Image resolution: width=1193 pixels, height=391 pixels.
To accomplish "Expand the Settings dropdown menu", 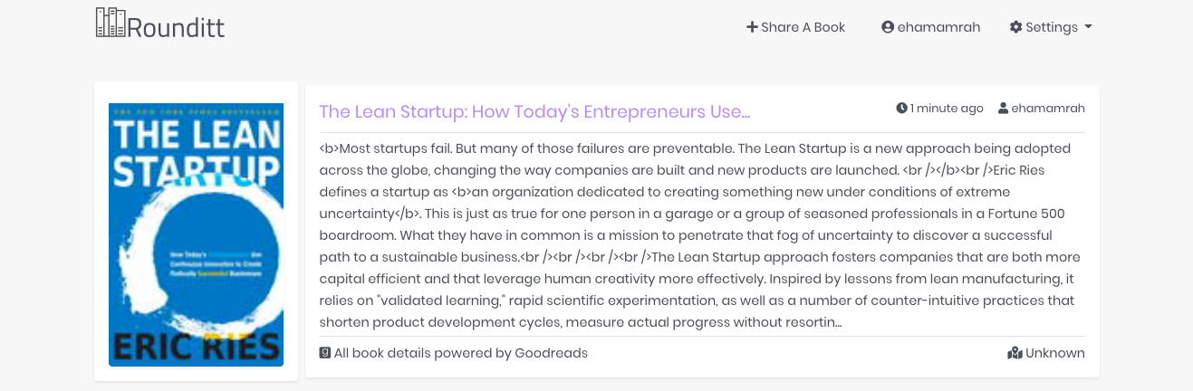I will 1051,27.
